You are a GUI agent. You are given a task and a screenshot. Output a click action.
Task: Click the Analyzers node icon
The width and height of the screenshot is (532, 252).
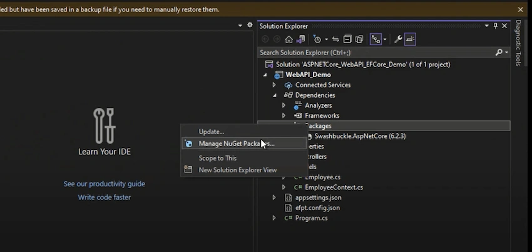(x=298, y=105)
